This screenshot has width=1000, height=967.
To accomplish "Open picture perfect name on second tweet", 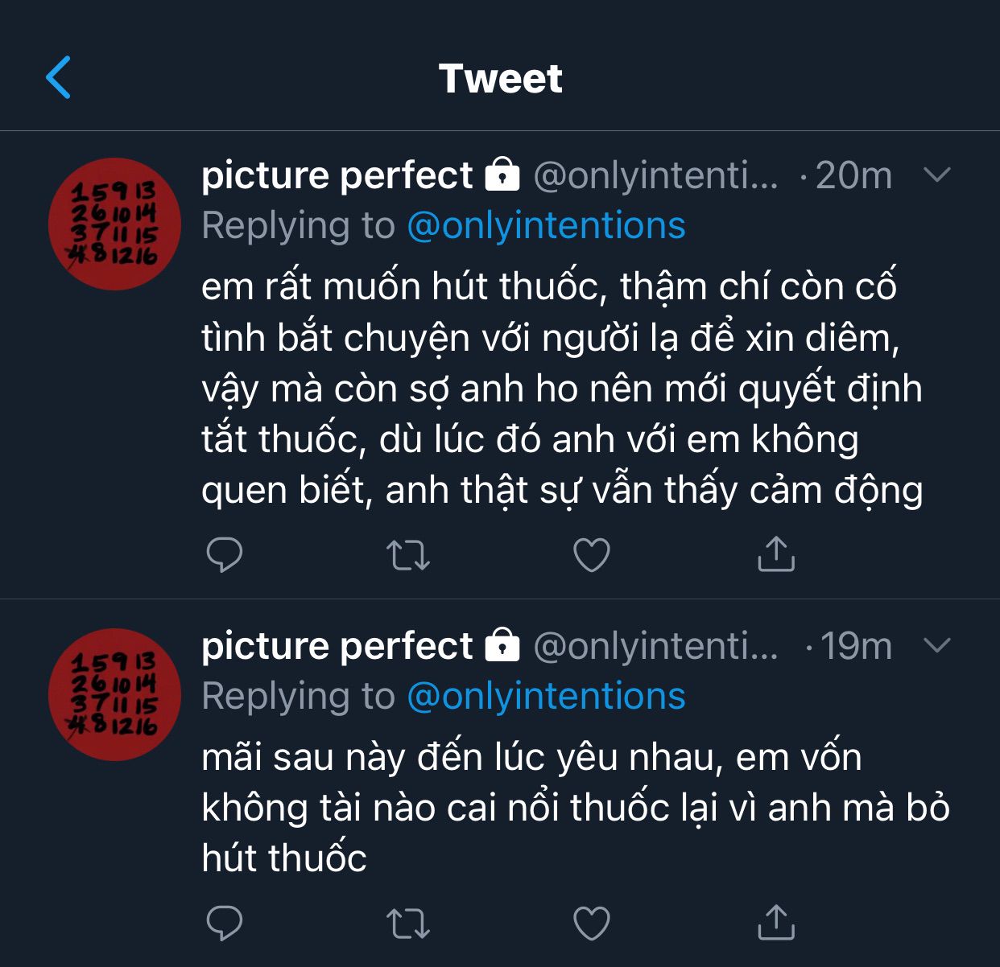I will (x=337, y=646).
